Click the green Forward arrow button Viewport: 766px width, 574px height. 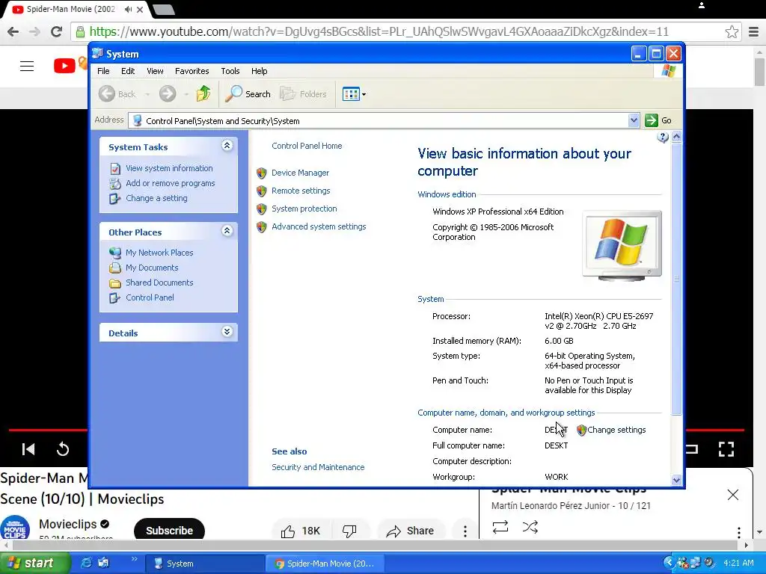(168, 93)
